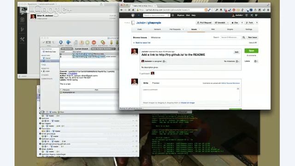Click the GitHub search or command field
This screenshot has width=295, height=166.
[x=156, y=15]
